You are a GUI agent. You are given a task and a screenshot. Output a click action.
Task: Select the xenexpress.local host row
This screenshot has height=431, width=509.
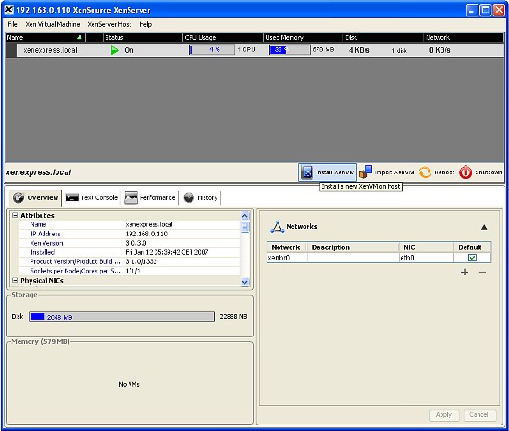pos(254,50)
